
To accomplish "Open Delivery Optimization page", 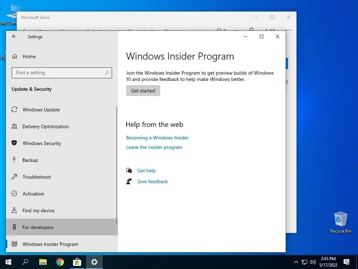I will [62, 126].
